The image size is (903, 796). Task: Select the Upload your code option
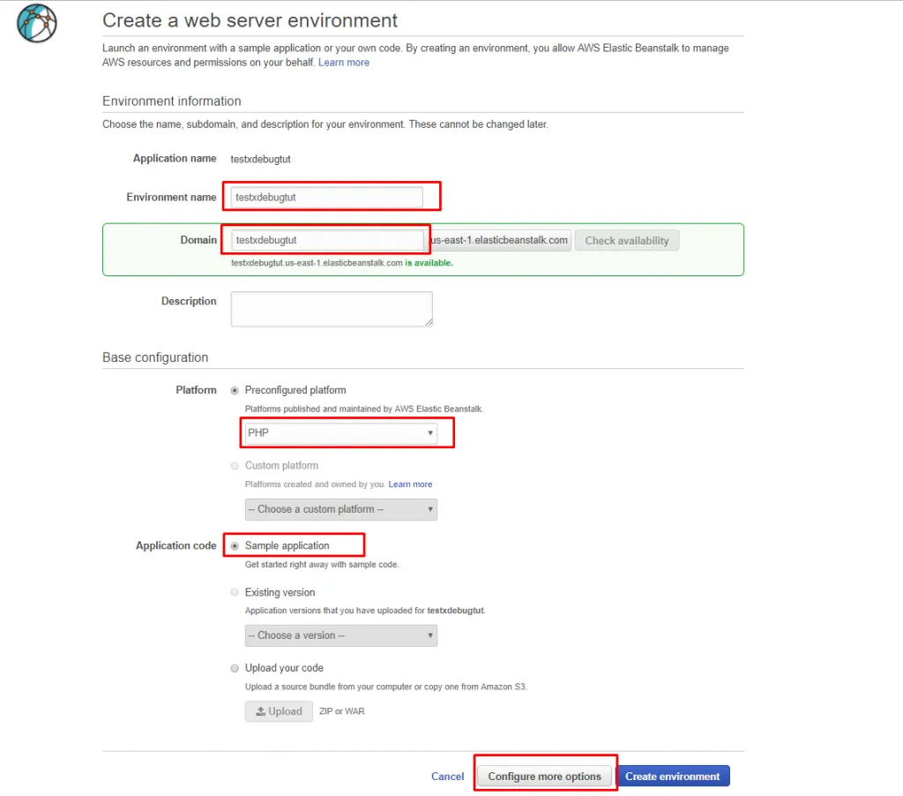(x=235, y=668)
